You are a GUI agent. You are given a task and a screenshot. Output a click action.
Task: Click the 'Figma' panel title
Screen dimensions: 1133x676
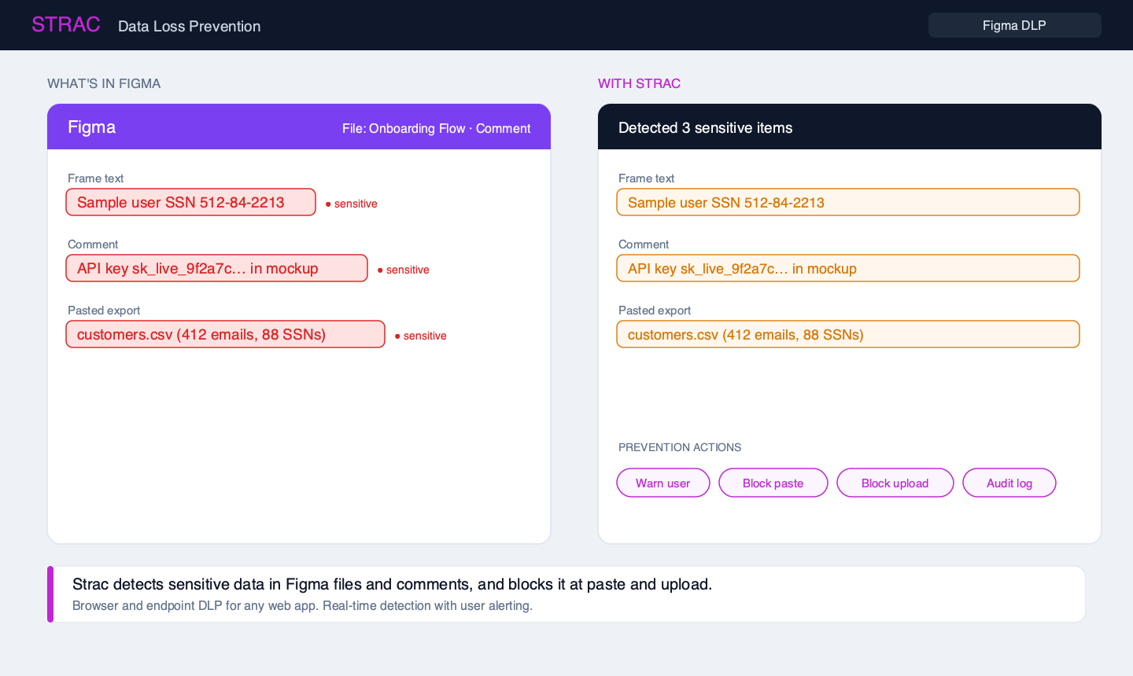coord(92,127)
